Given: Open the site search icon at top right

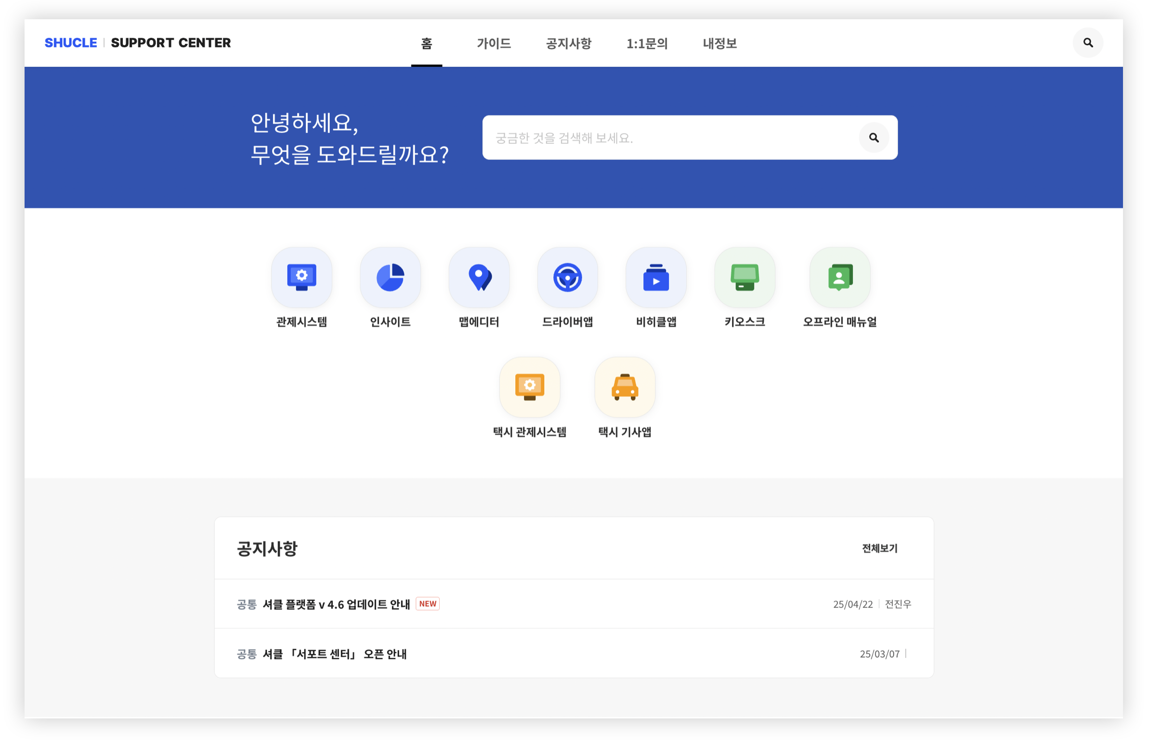Looking at the screenshot, I should pyautogui.click(x=1087, y=42).
